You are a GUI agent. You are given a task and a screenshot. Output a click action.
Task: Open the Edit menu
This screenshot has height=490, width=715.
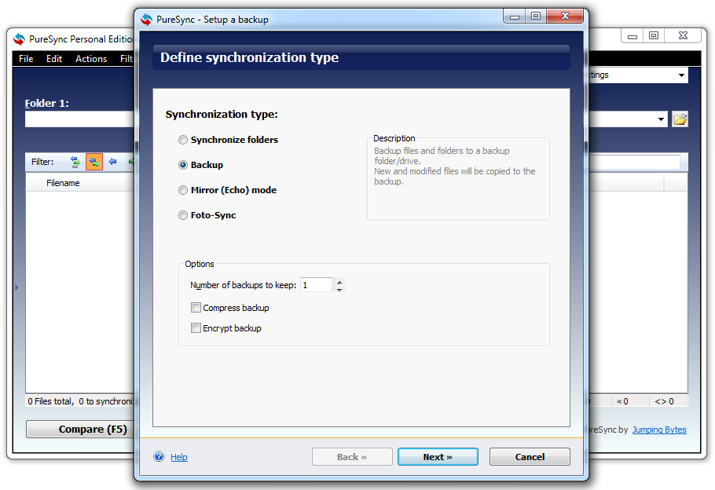coord(54,59)
